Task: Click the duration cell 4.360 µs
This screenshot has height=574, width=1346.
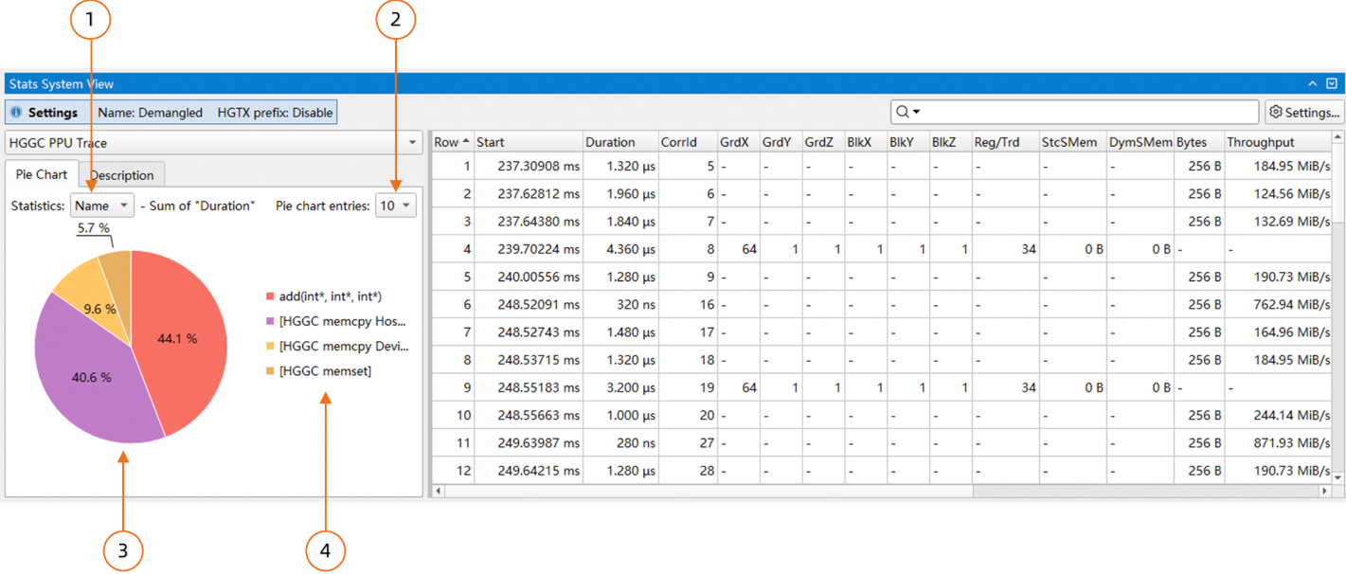Action: [x=620, y=249]
